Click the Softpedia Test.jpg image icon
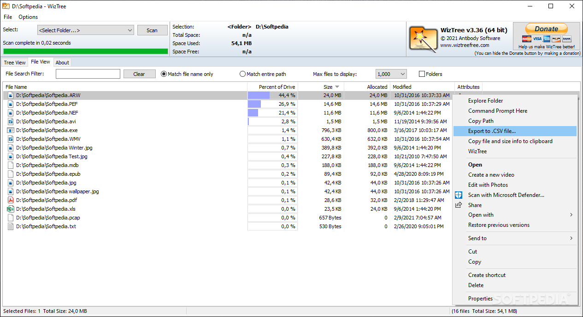583x317 pixels. tap(11, 157)
